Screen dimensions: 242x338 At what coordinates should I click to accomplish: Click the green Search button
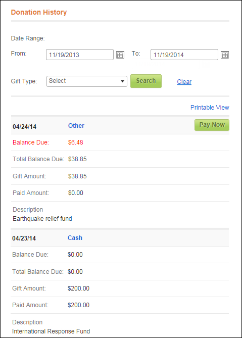146,81
